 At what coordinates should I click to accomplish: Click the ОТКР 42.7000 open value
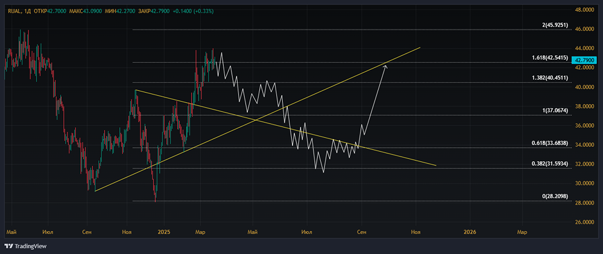pyautogui.click(x=50, y=11)
